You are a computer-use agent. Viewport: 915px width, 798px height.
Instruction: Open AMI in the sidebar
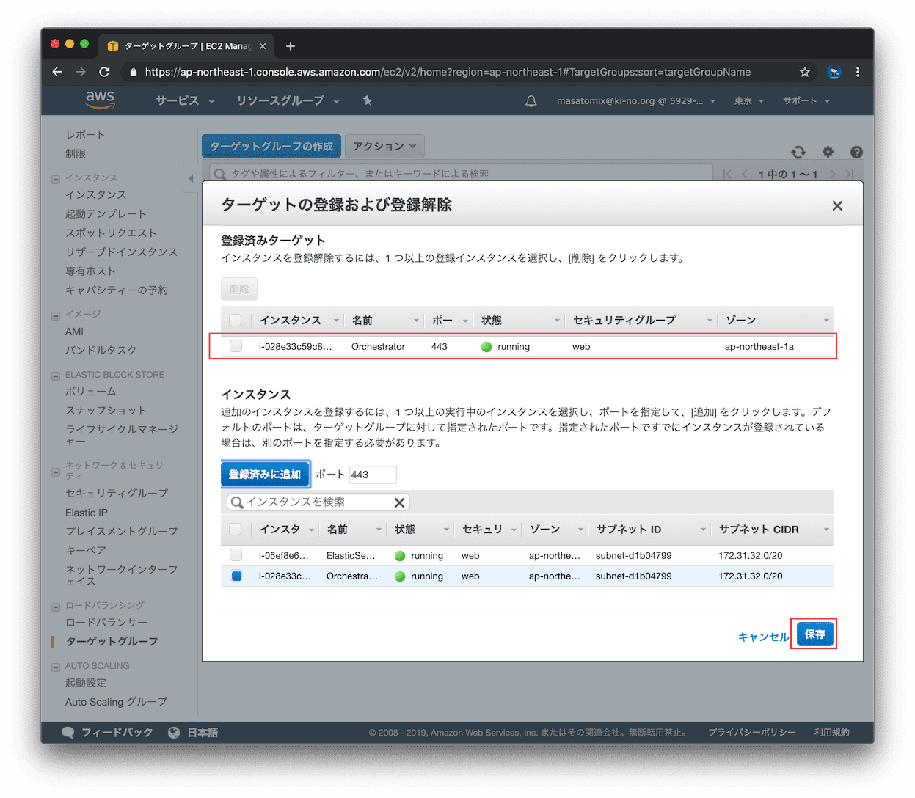pos(74,332)
